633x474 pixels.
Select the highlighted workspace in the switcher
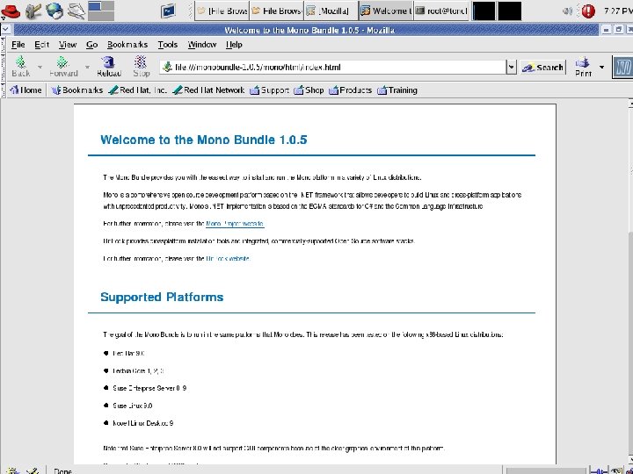[x=95, y=6]
